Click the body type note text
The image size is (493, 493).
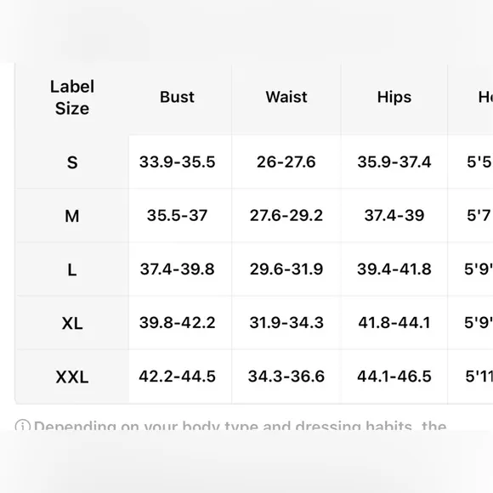(241, 426)
